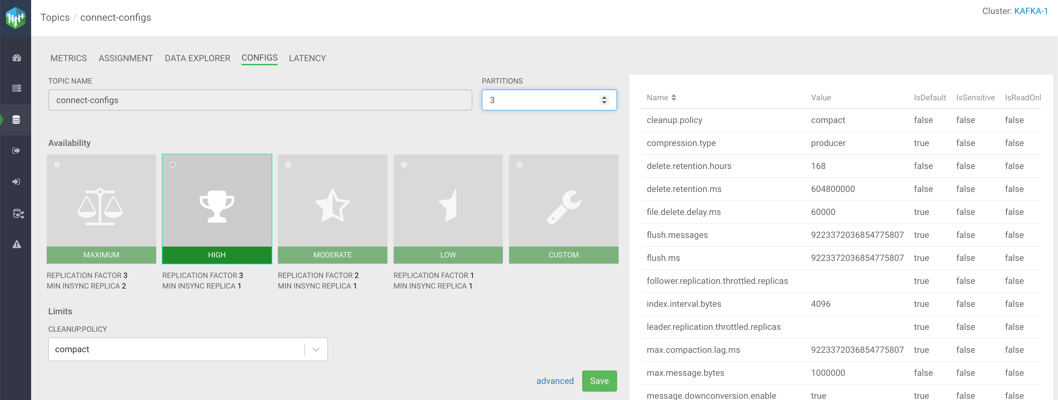Screen dimensions: 1058x400
Task: Open the Brokers view from the sidebar
Action: (16, 88)
